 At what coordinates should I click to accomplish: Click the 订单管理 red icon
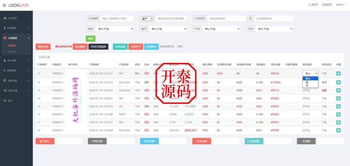pyautogui.click(x=5, y=38)
